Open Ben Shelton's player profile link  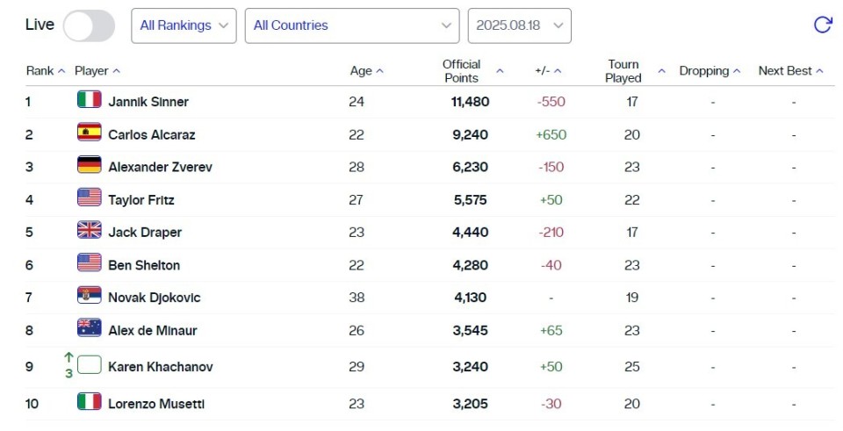coord(144,264)
